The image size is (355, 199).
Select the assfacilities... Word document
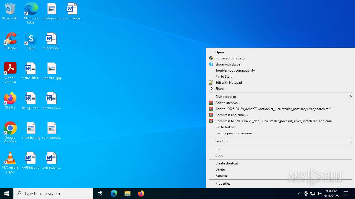31,71
